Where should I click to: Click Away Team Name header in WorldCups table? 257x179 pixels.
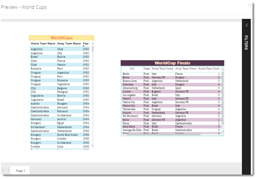click(69, 44)
